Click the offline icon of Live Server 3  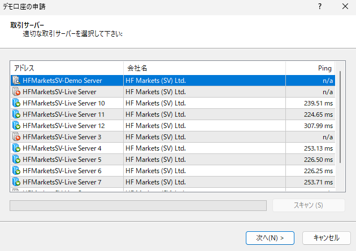tap(16, 137)
